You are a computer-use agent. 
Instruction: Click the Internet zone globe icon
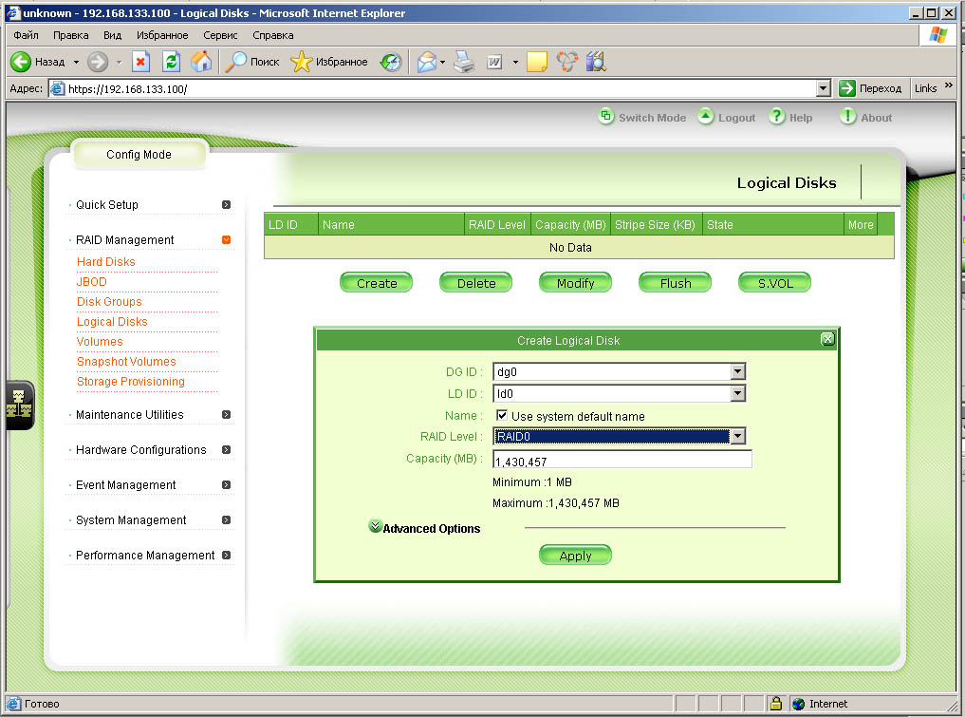(x=799, y=704)
